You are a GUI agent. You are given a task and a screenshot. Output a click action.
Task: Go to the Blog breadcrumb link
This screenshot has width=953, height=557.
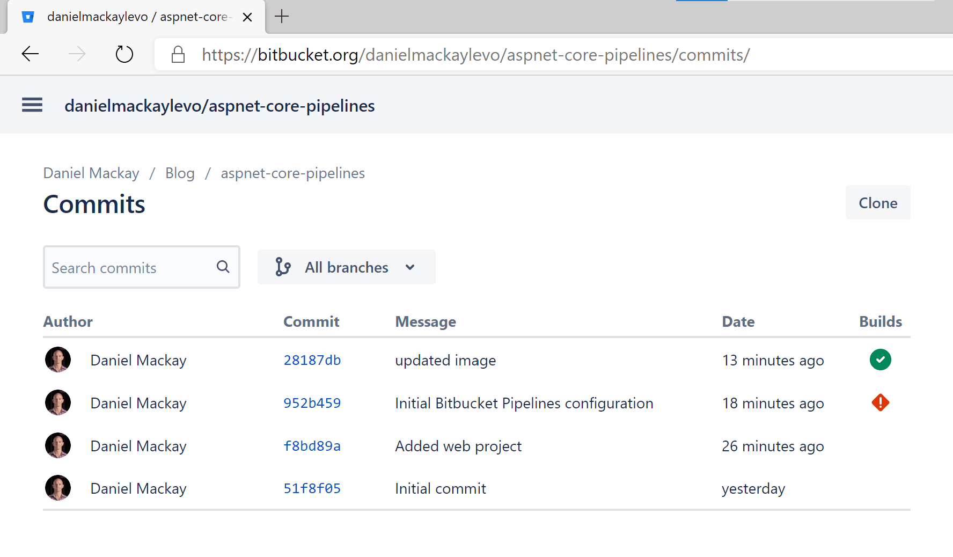pyautogui.click(x=180, y=173)
